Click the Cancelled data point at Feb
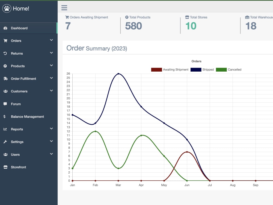This screenshot has width=273, height=205. click(95, 131)
